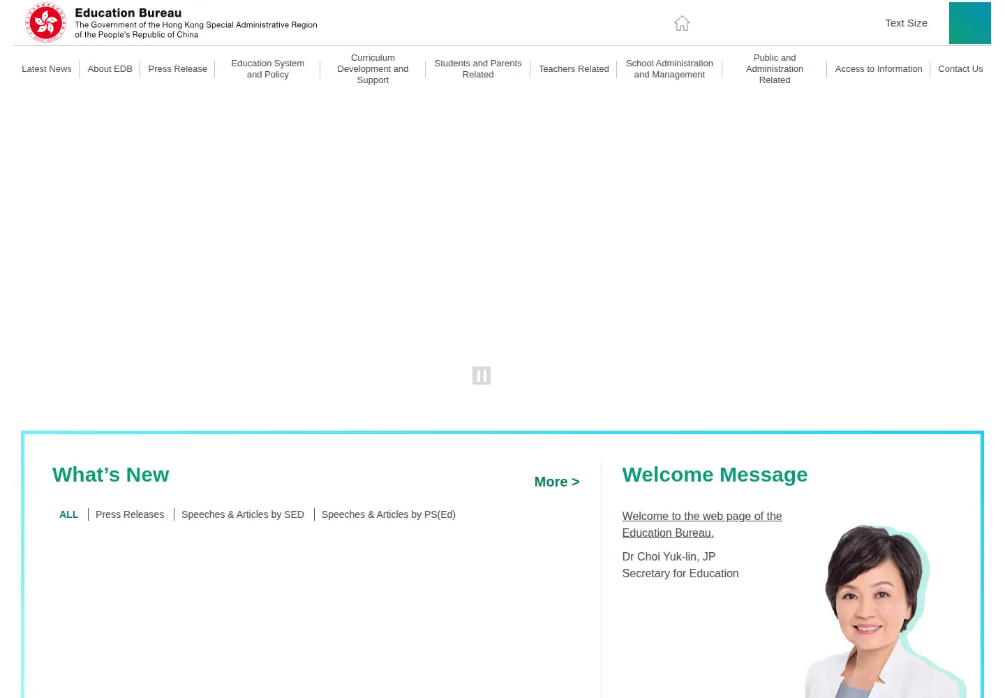Screen dimensions: 1005x698
Task: Open Curriculum Development and Support menu
Action: (x=373, y=69)
